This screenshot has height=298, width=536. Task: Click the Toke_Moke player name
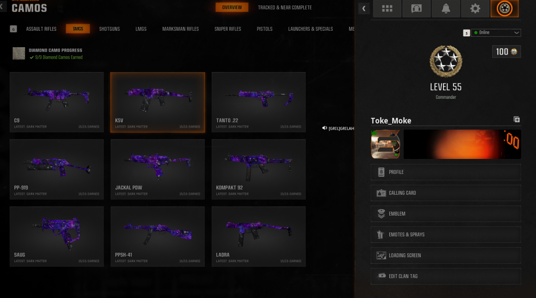click(391, 121)
